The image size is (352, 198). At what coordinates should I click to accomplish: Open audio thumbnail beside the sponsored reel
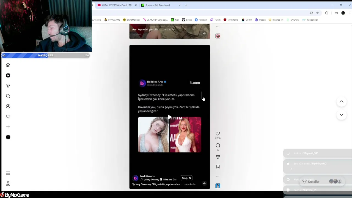click(218, 36)
